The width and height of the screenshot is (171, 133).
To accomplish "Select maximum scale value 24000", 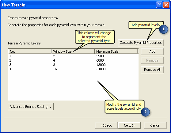I will pos(101,69).
